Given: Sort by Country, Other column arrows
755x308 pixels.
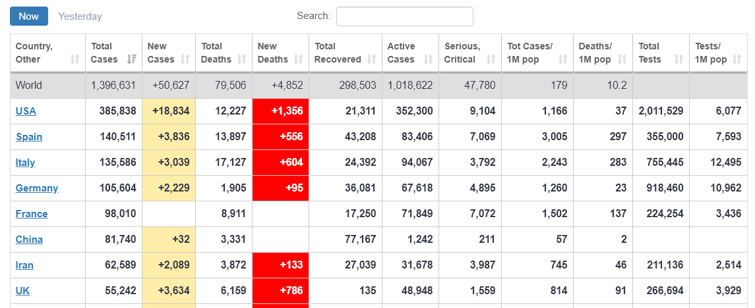Looking at the screenshot, I should (x=75, y=60).
